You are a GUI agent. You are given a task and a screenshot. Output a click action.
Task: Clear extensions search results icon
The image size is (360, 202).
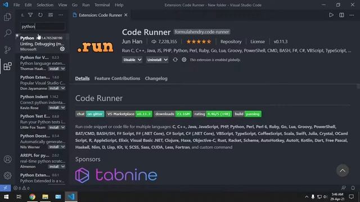click(x=51, y=15)
